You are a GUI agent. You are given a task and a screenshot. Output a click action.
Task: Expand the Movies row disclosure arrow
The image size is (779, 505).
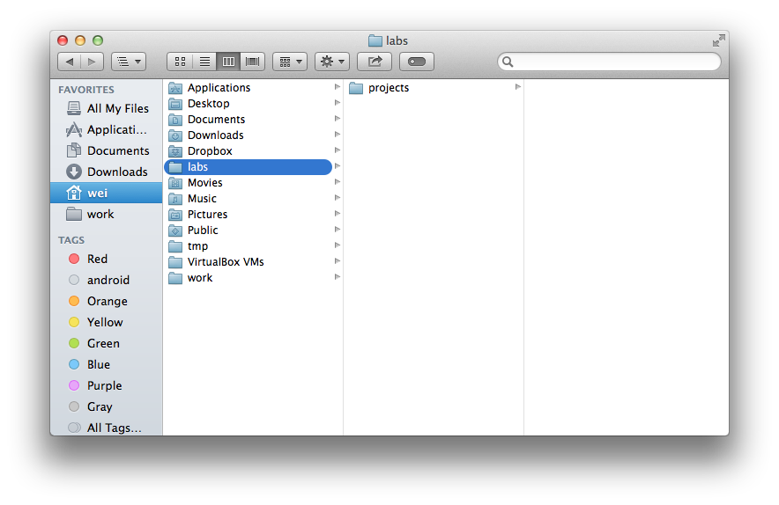coord(338,182)
